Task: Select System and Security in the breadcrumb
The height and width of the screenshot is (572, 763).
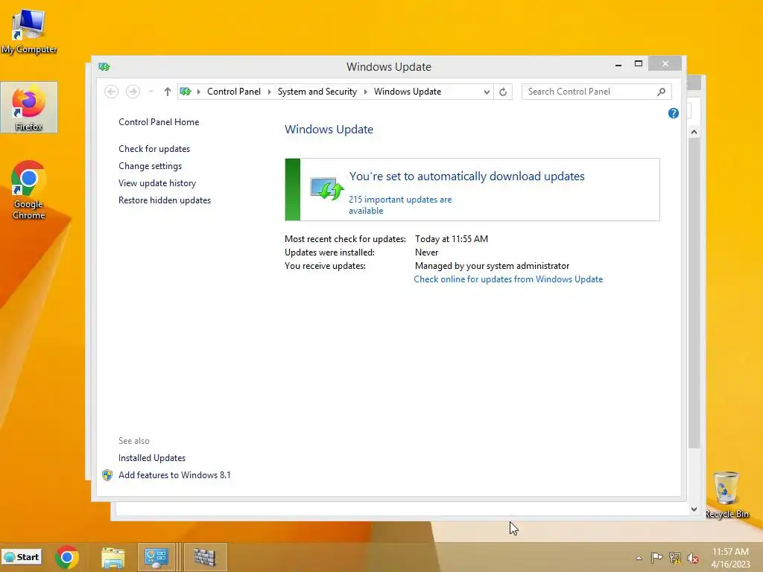Action: pyautogui.click(x=317, y=92)
